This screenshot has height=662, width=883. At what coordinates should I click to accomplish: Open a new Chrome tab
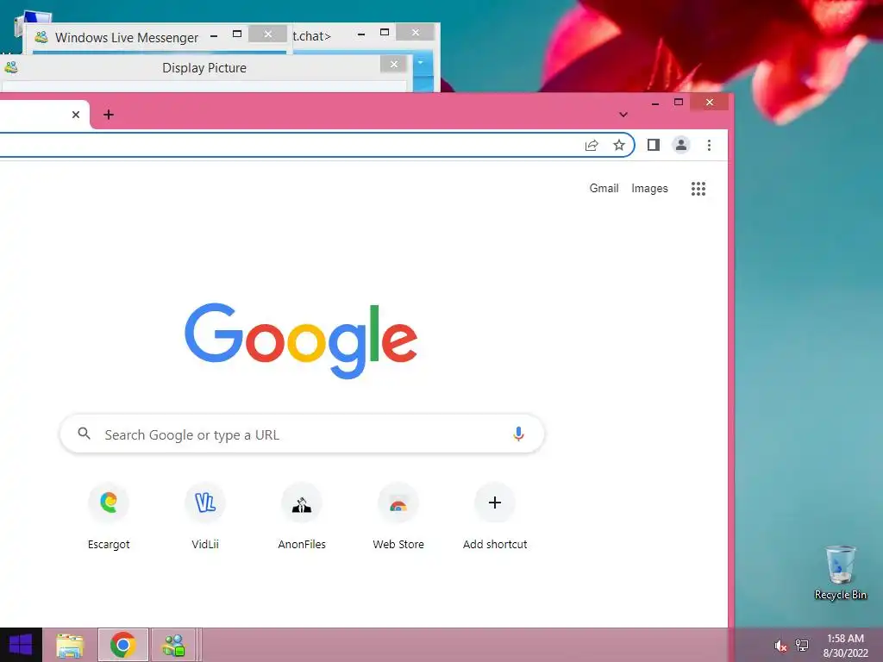[109, 115]
